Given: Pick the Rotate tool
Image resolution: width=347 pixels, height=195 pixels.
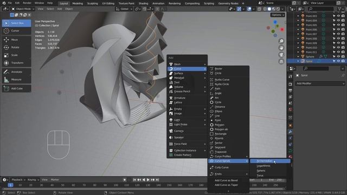Looking at the screenshot, I should [x=17, y=47].
